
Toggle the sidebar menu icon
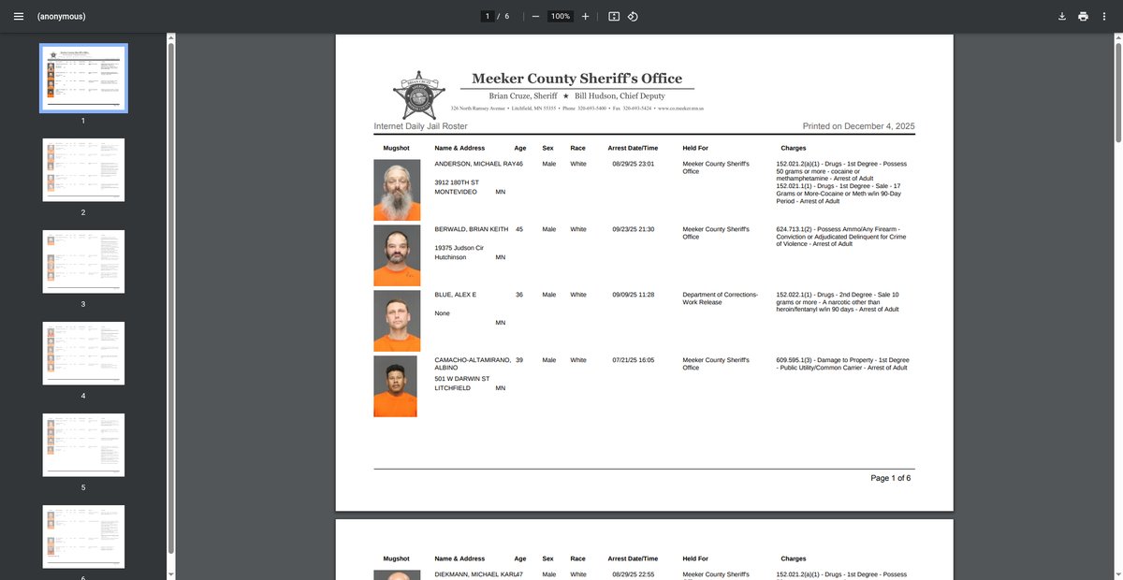coord(19,16)
